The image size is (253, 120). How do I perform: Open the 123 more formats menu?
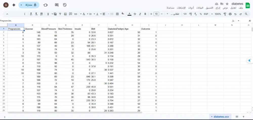[x=185, y=14]
